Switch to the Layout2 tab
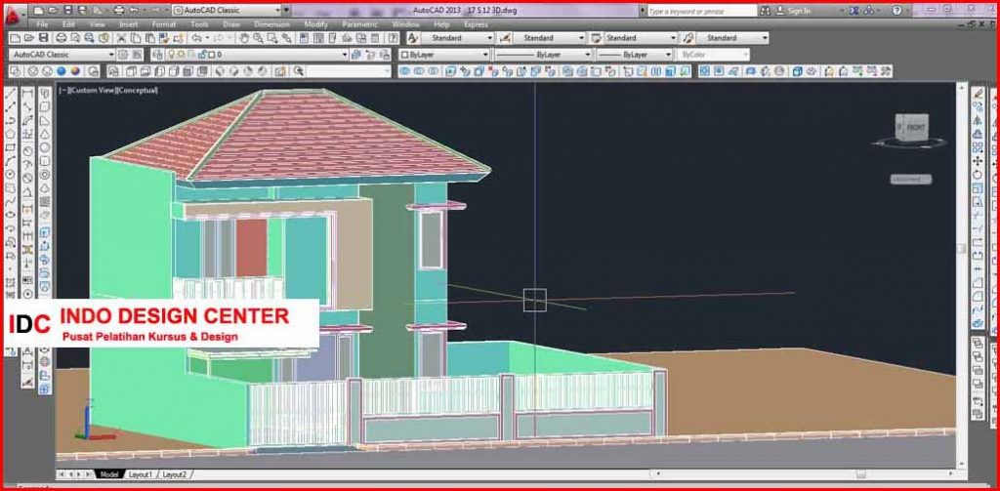1000x491 pixels. click(174, 474)
